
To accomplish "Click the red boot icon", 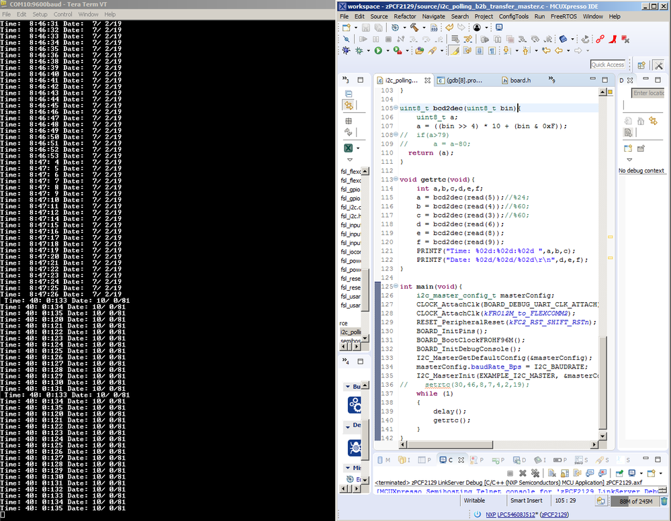I will (x=613, y=40).
